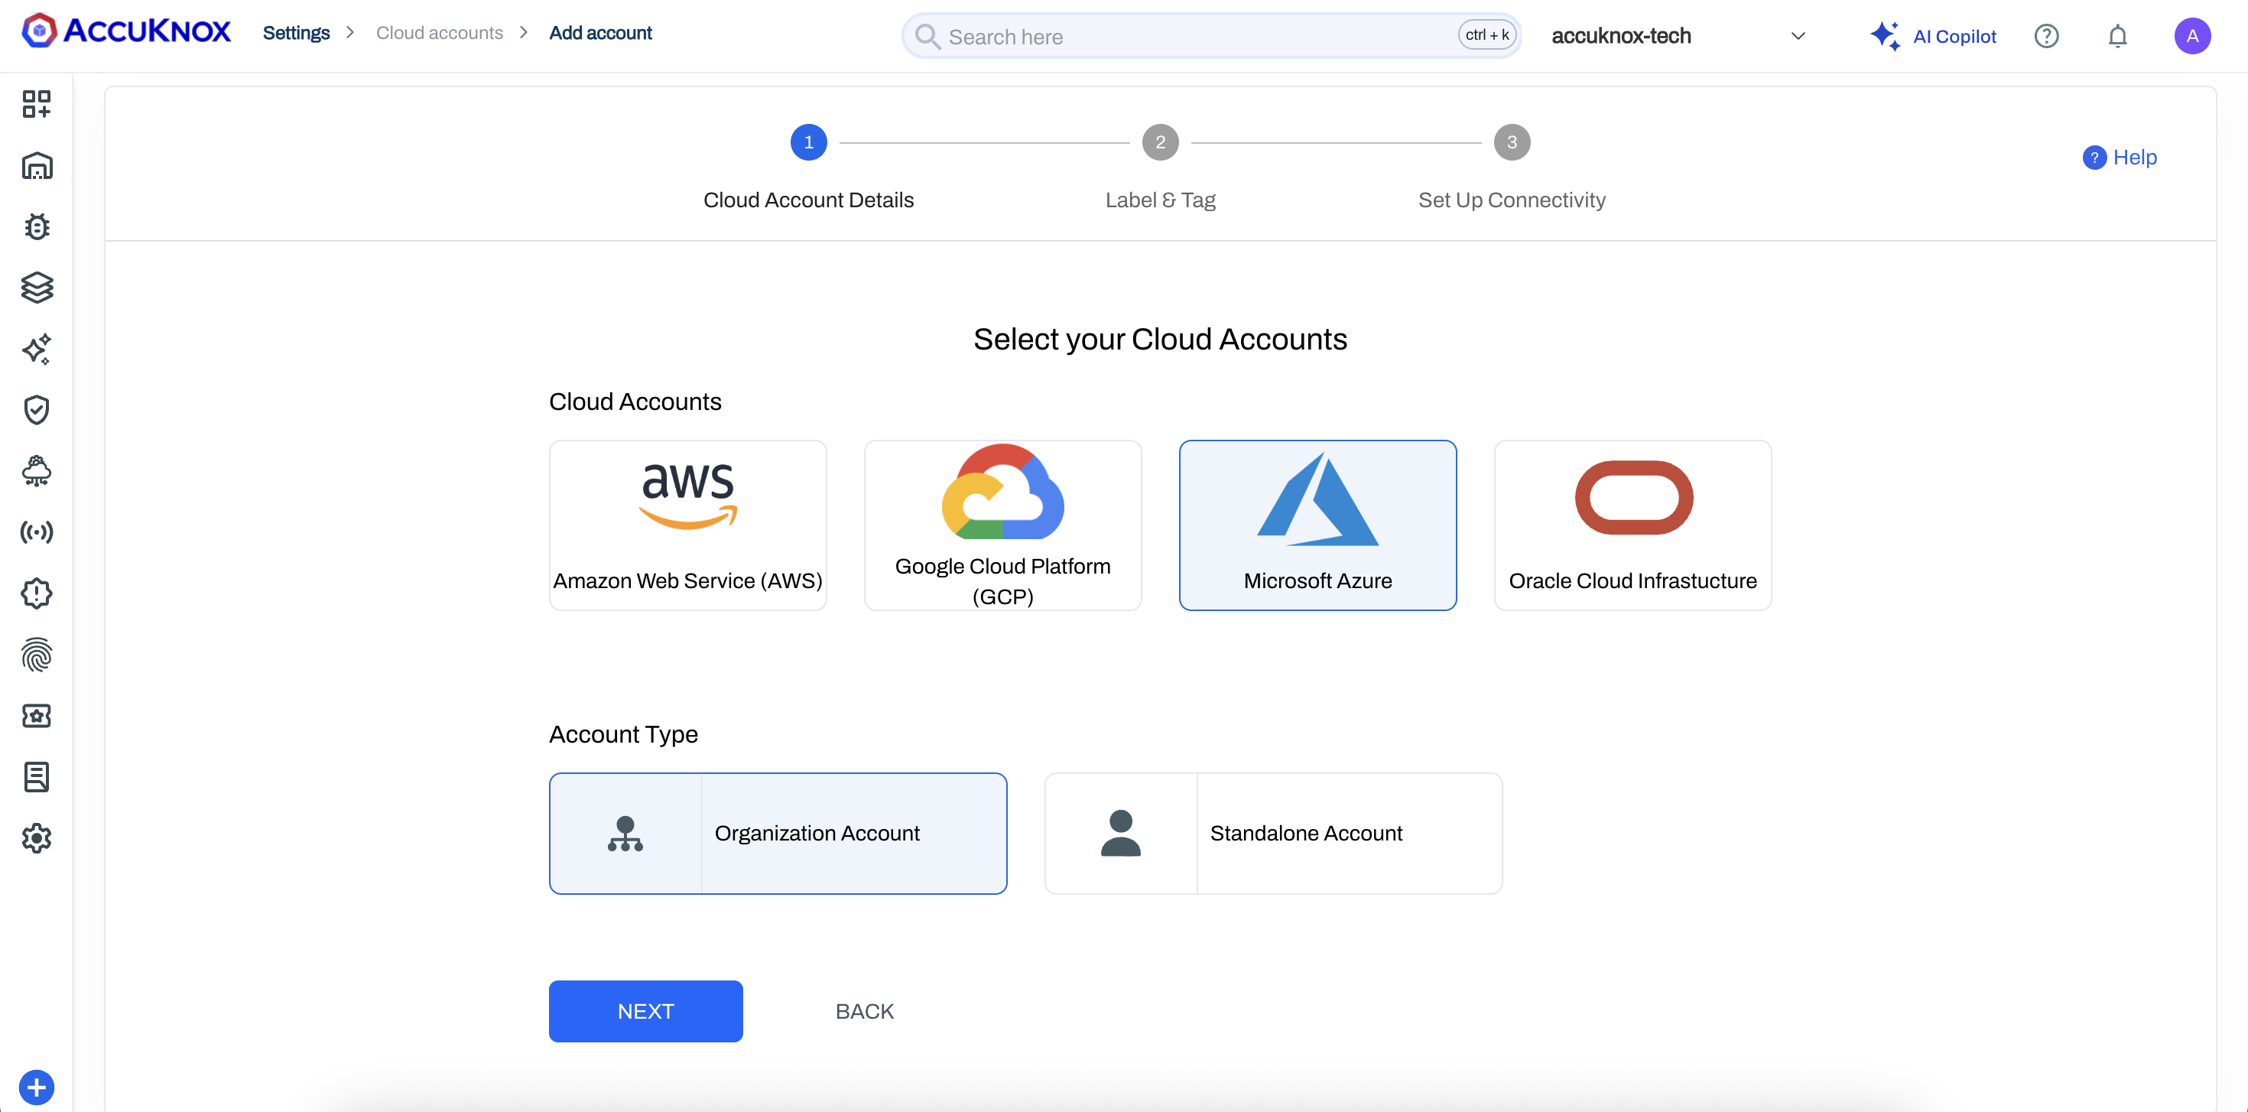
Task: Open the Help link
Action: (2120, 157)
